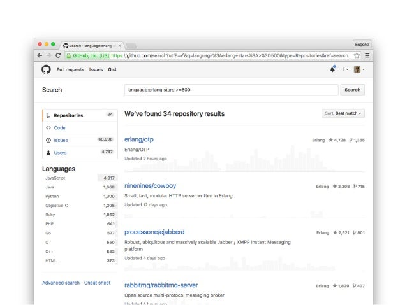This screenshot has width=407, height=305.
Task: Click erlang/otp star count 4,728
Action: [x=337, y=140]
